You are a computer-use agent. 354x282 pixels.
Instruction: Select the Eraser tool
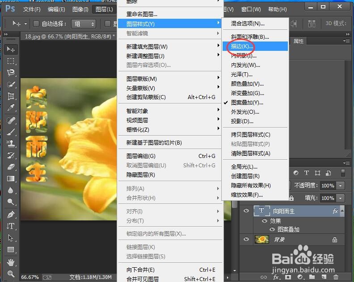pyautogui.click(x=11, y=167)
